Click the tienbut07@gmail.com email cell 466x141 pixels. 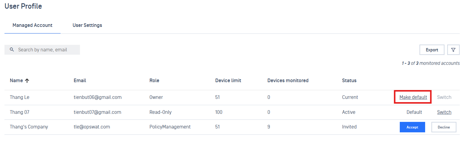97,112
